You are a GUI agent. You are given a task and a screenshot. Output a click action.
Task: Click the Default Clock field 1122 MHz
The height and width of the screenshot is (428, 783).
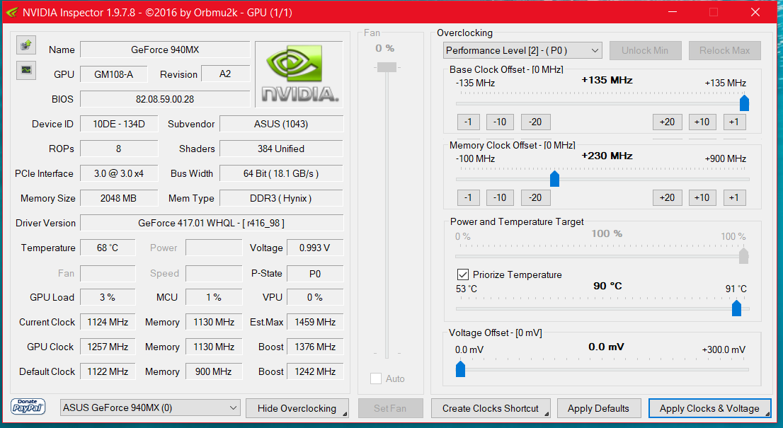108,371
